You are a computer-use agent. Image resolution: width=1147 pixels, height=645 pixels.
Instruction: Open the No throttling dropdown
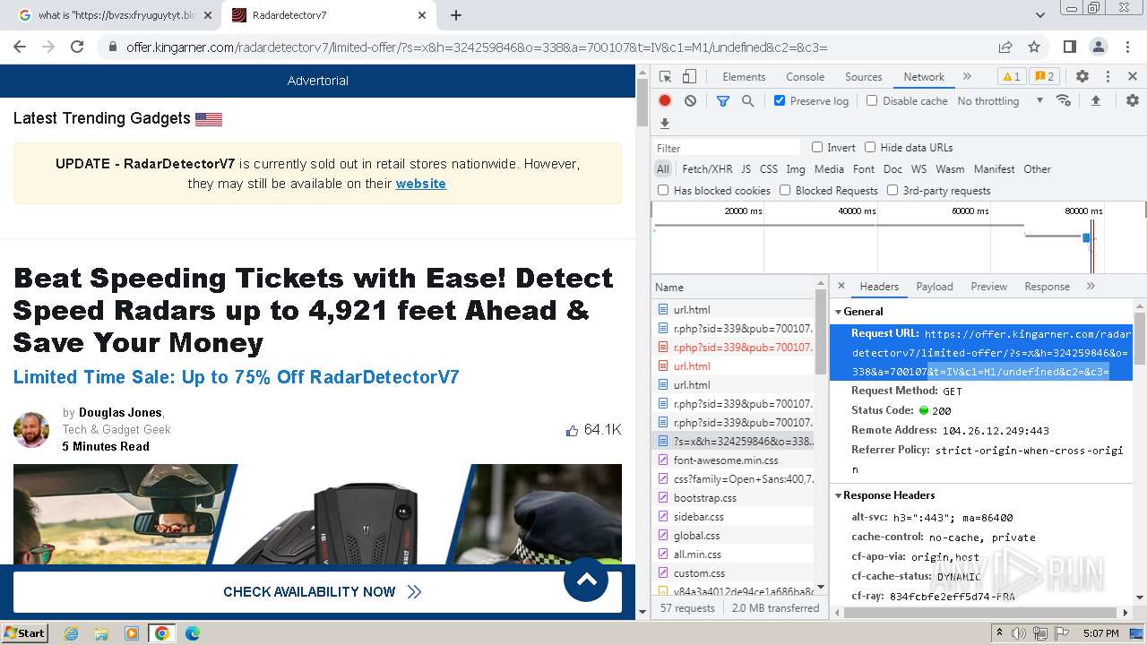tap(1000, 101)
